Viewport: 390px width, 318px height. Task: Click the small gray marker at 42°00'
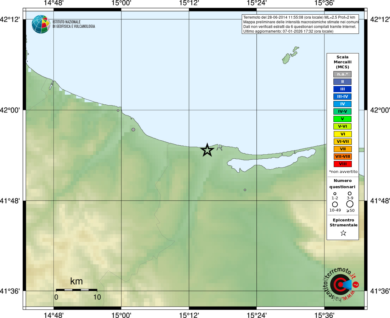point(118,111)
